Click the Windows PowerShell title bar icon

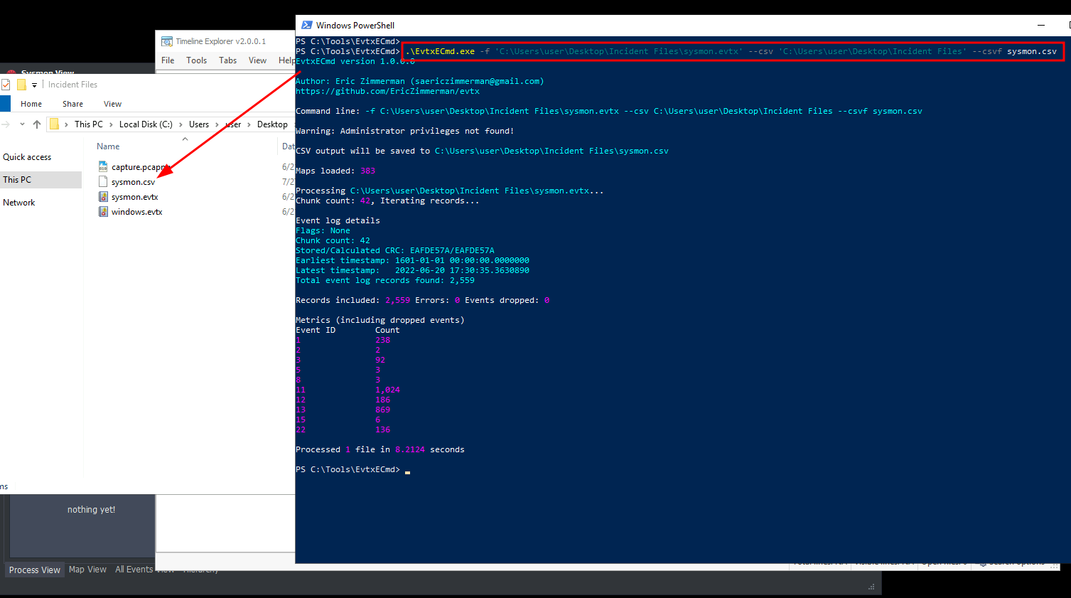pyautogui.click(x=306, y=25)
